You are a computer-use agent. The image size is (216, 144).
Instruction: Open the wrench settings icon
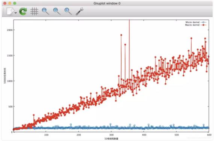(80, 11)
